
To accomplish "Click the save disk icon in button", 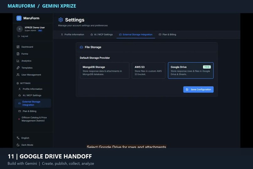I will 187,89.
